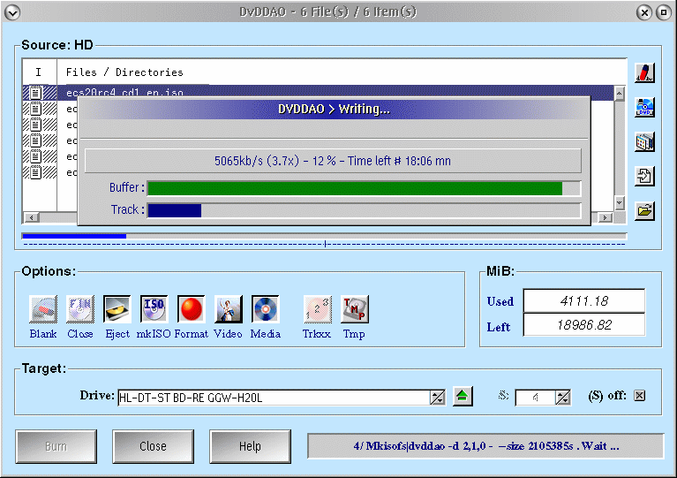Maximize the DvDDAO window
This screenshot has width=677, height=478.
pos(664,12)
